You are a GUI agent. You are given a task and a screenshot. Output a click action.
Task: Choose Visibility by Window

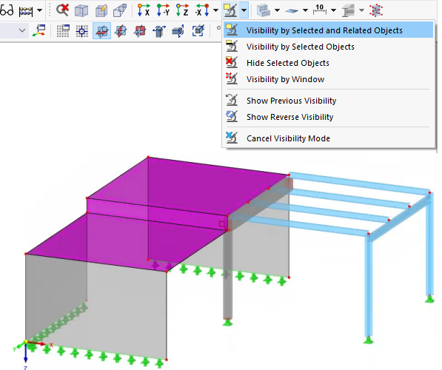328,79
